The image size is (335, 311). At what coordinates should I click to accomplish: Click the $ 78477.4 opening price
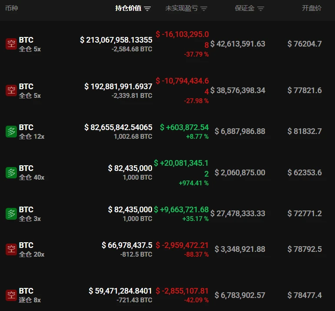coord(305,295)
